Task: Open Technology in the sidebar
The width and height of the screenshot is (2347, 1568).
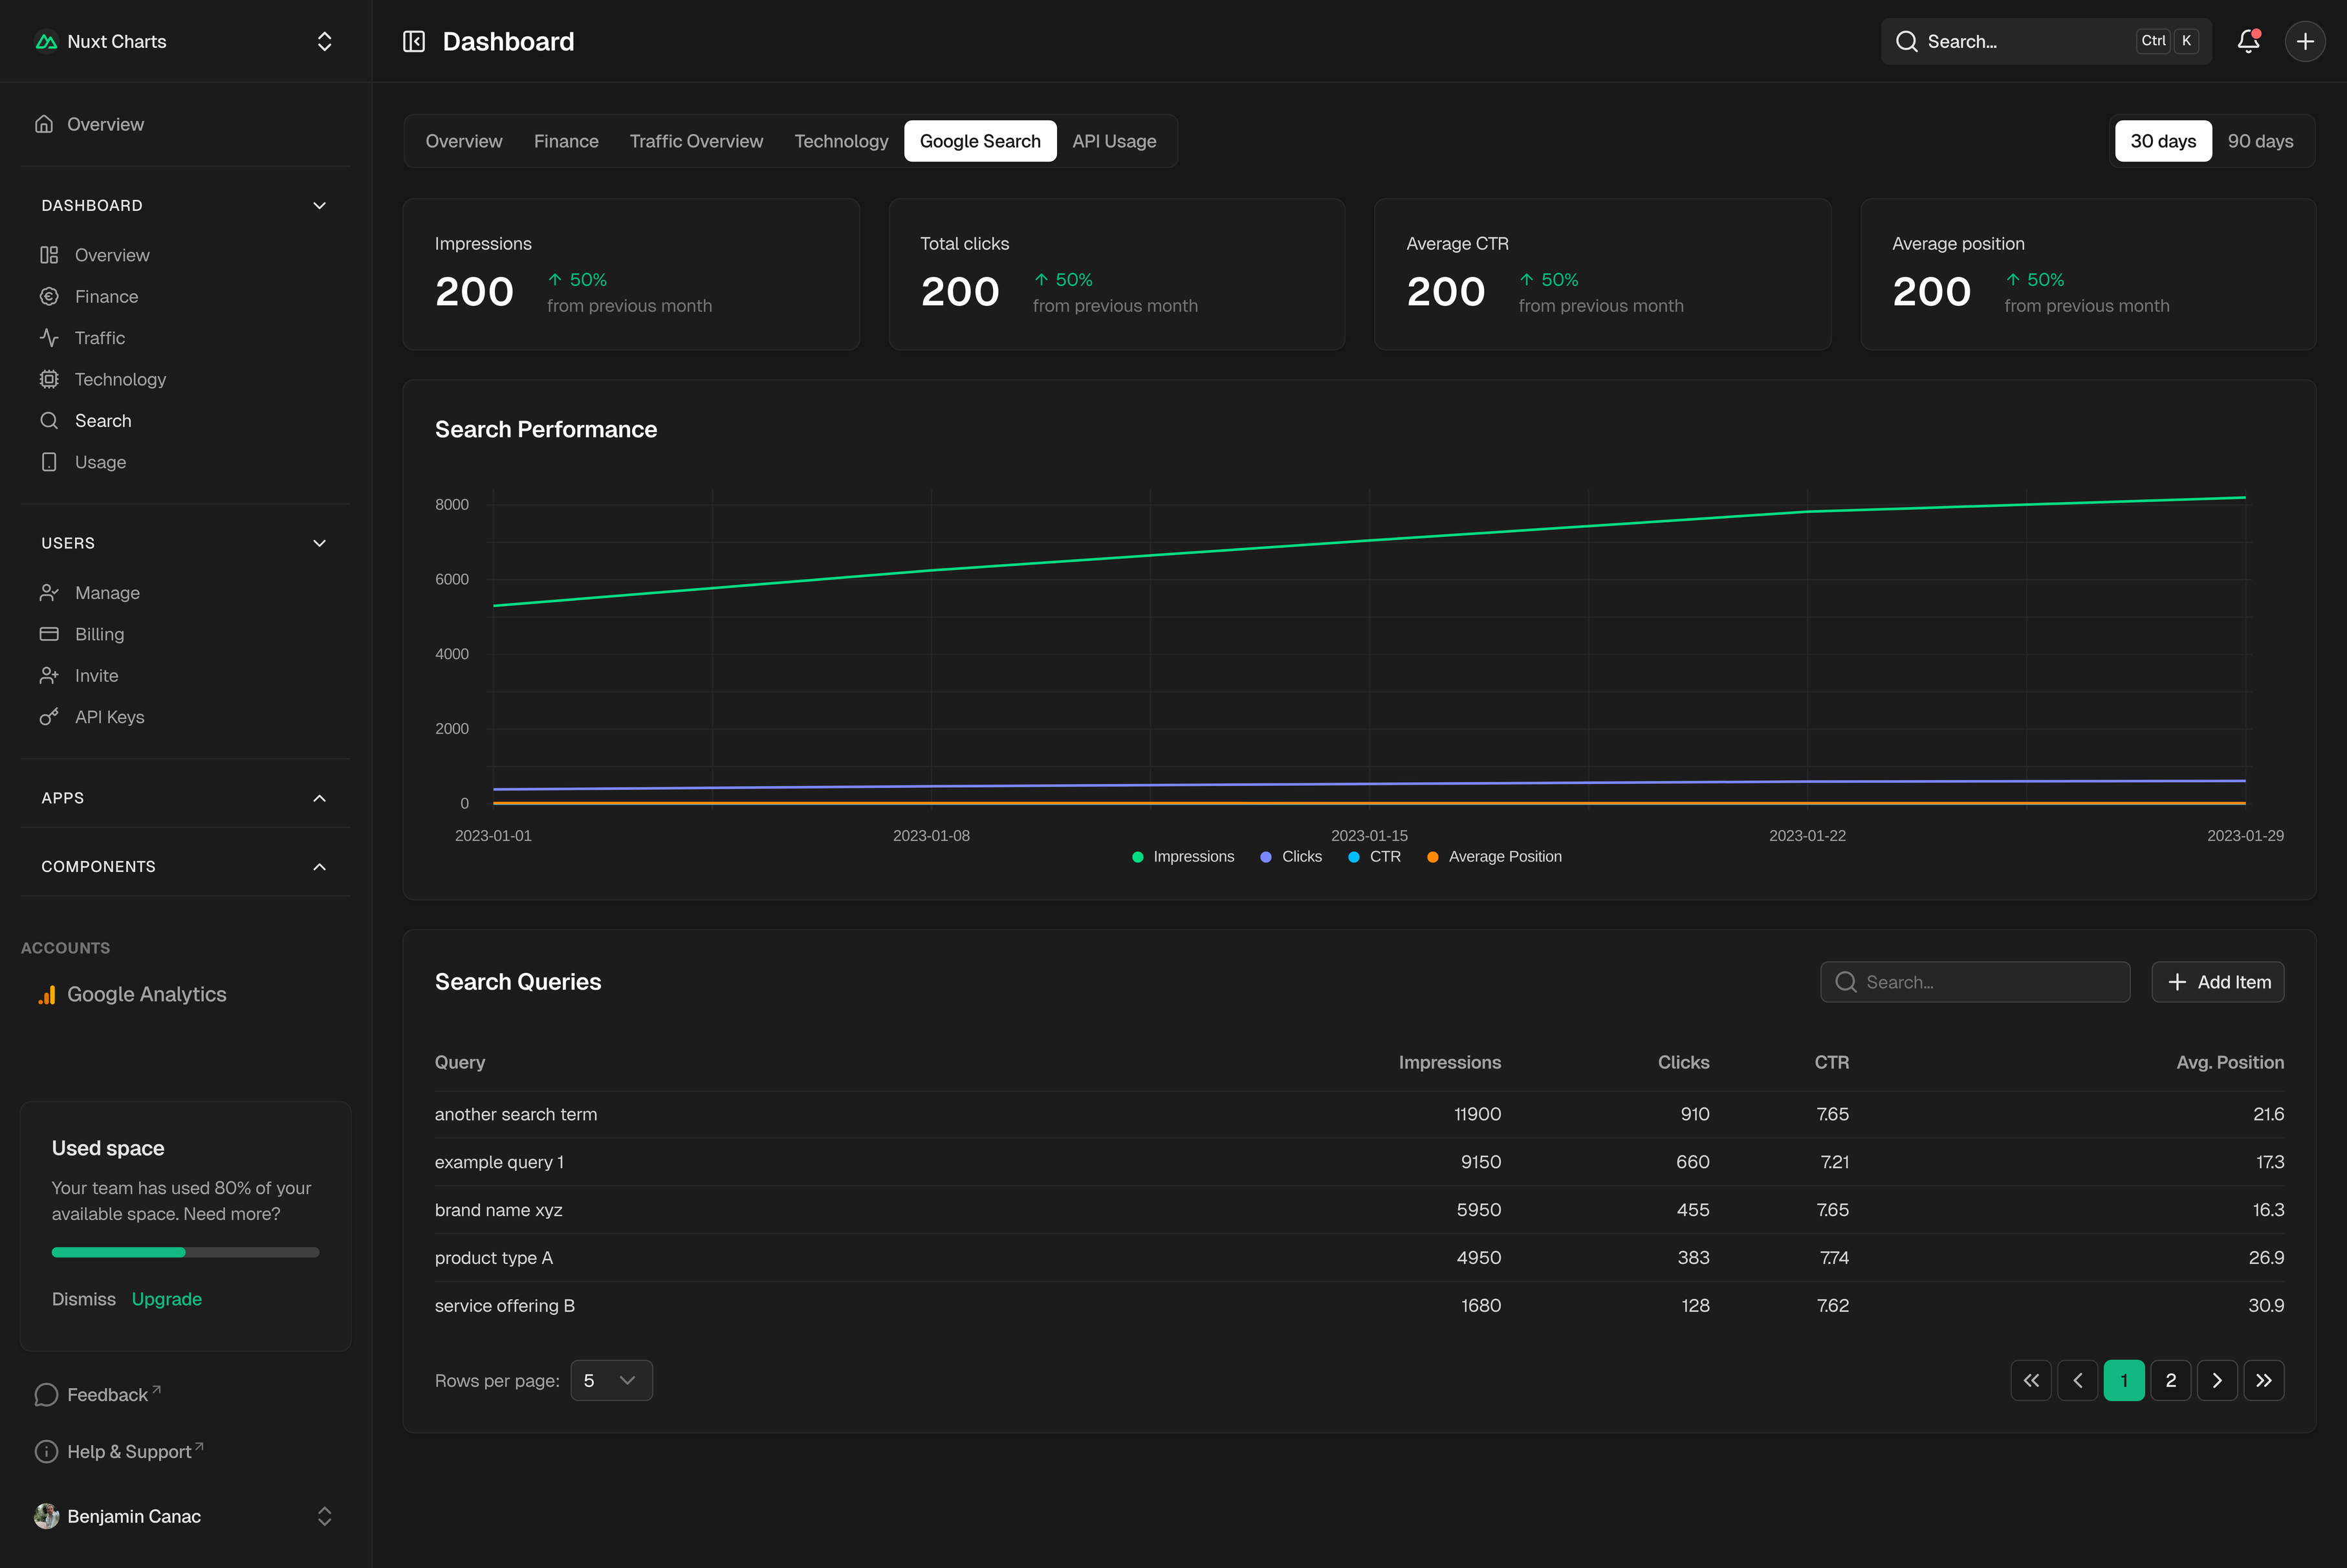Action: coord(120,379)
